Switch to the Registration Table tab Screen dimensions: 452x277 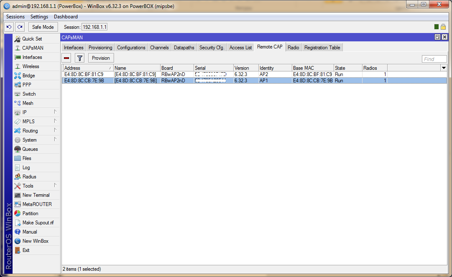[322, 48]
